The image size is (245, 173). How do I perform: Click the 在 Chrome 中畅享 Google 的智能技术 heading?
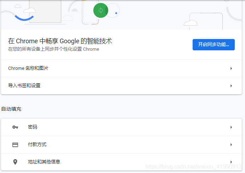point(60,41)
